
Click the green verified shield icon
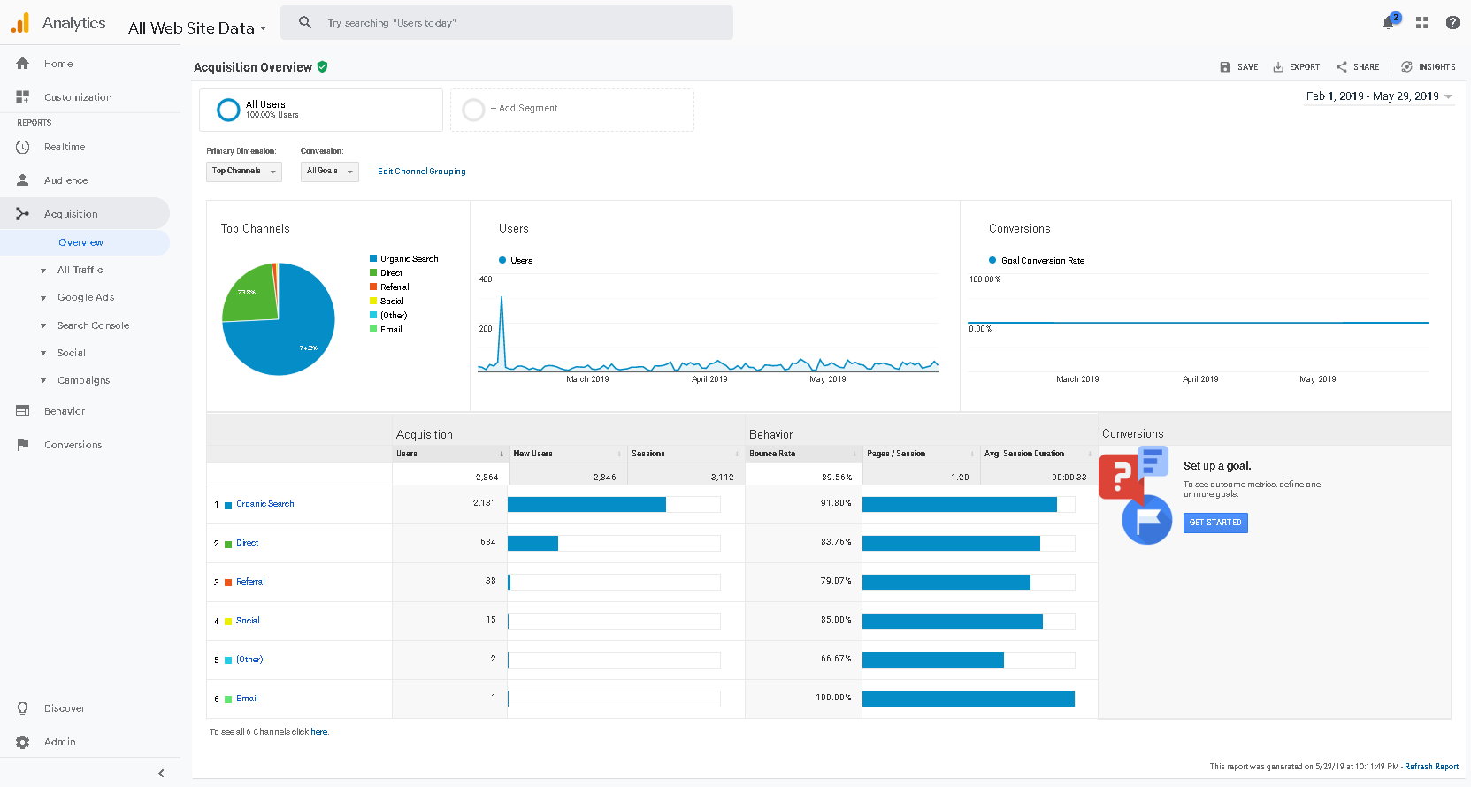pos(323,66)
